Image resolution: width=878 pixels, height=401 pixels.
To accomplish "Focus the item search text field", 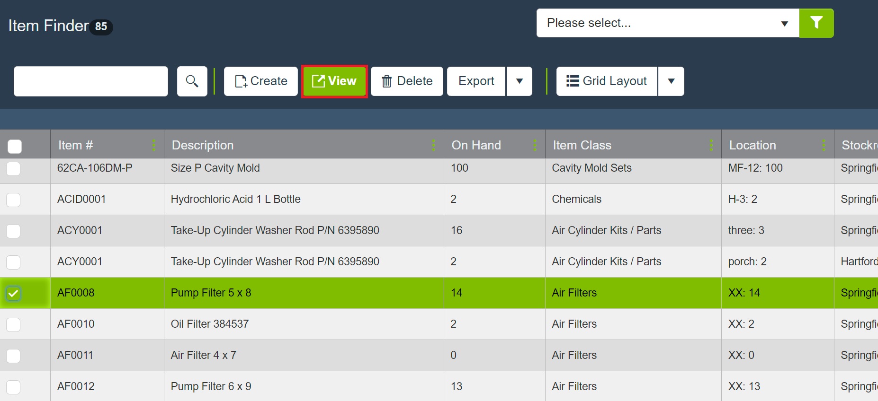I will [x=91, y=81].
